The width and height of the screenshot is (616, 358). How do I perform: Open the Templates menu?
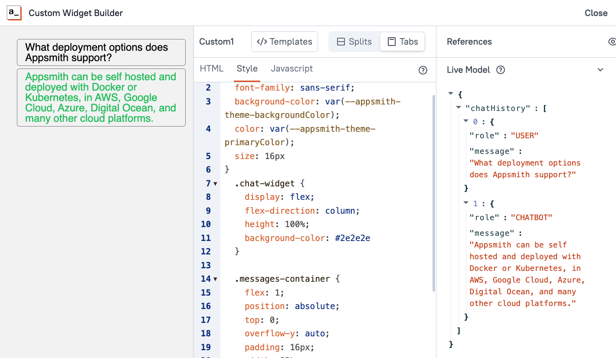click(285, 42)
